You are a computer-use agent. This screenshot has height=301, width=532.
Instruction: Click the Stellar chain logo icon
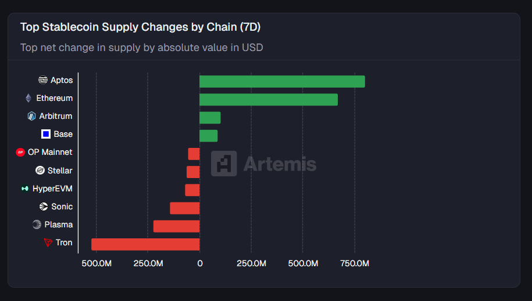click(40, 171)
